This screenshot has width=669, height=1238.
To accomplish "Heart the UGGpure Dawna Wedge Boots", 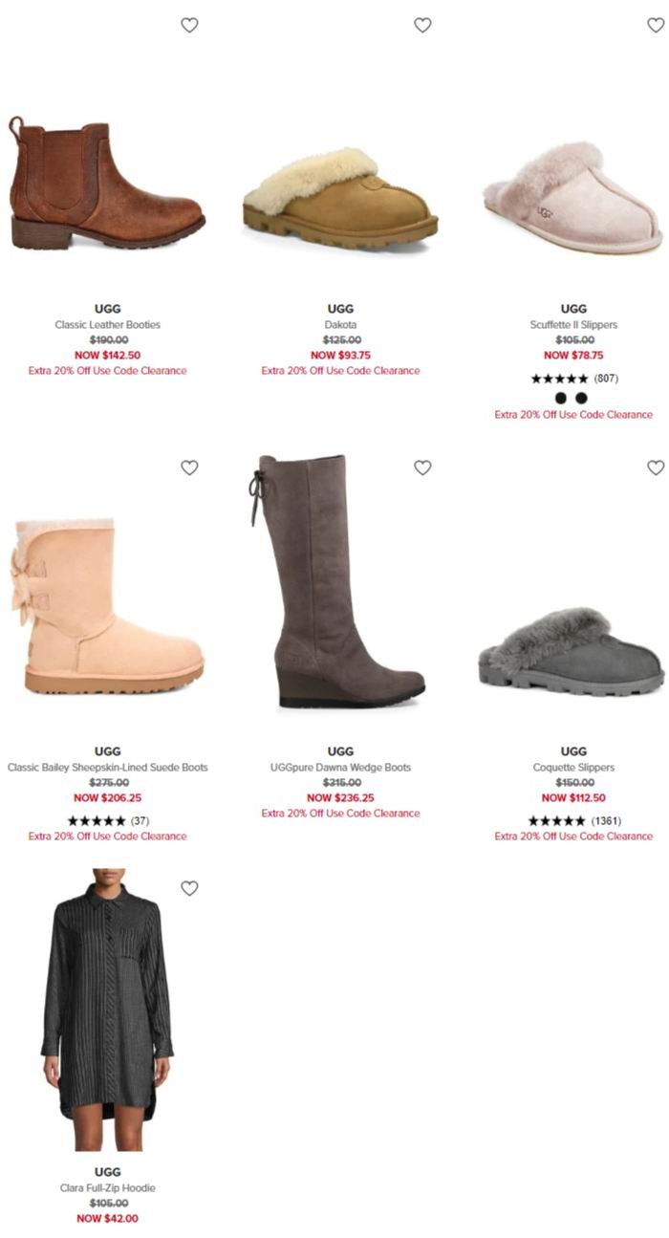I will pos(422,467).
